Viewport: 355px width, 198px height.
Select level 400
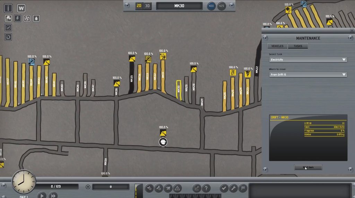pyautogui.click(x=211, y=6)
